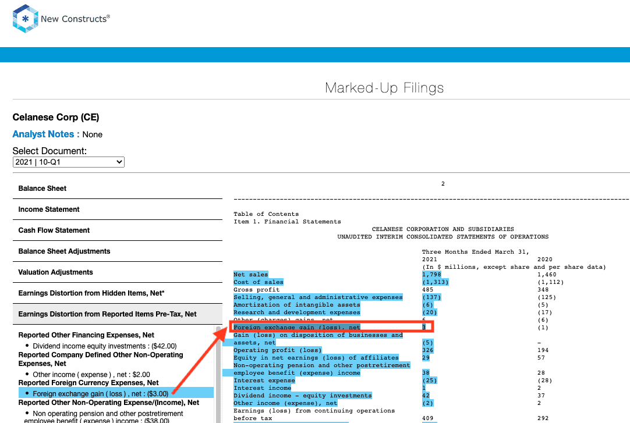The width and height of the screenshot is (630, 423).
Task: Click Equity in net earnings (loss) of affiliates
Action: click(316, 358)
